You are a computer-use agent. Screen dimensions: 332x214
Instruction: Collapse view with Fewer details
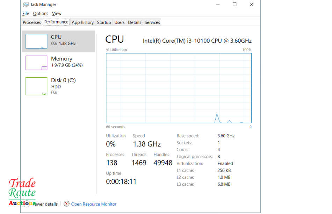[x=45, y=204]
